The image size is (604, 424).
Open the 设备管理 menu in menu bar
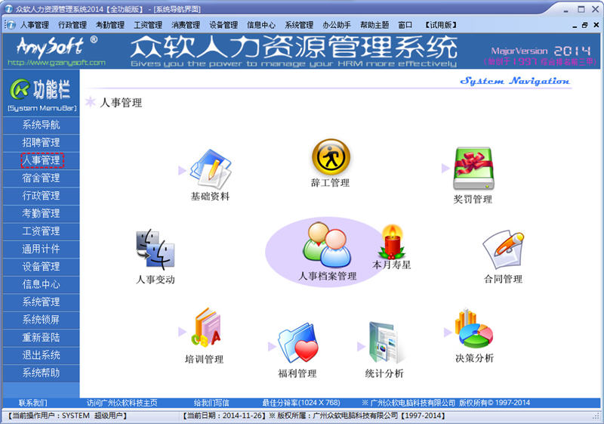(x=223, y=26)
